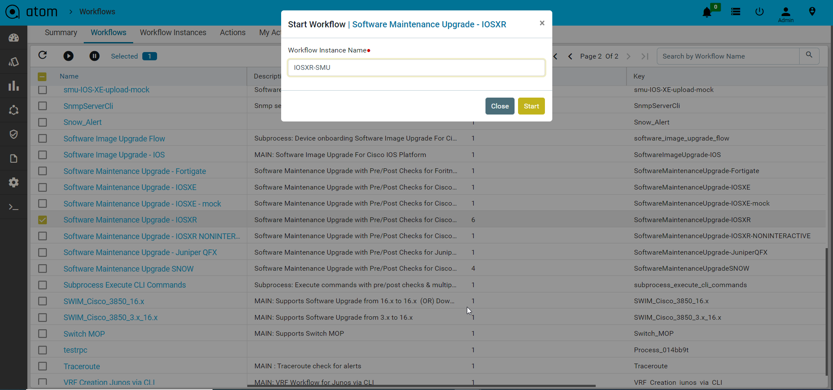
Task: Close the Start Workflow dialog with X
Action: (542, 23)
